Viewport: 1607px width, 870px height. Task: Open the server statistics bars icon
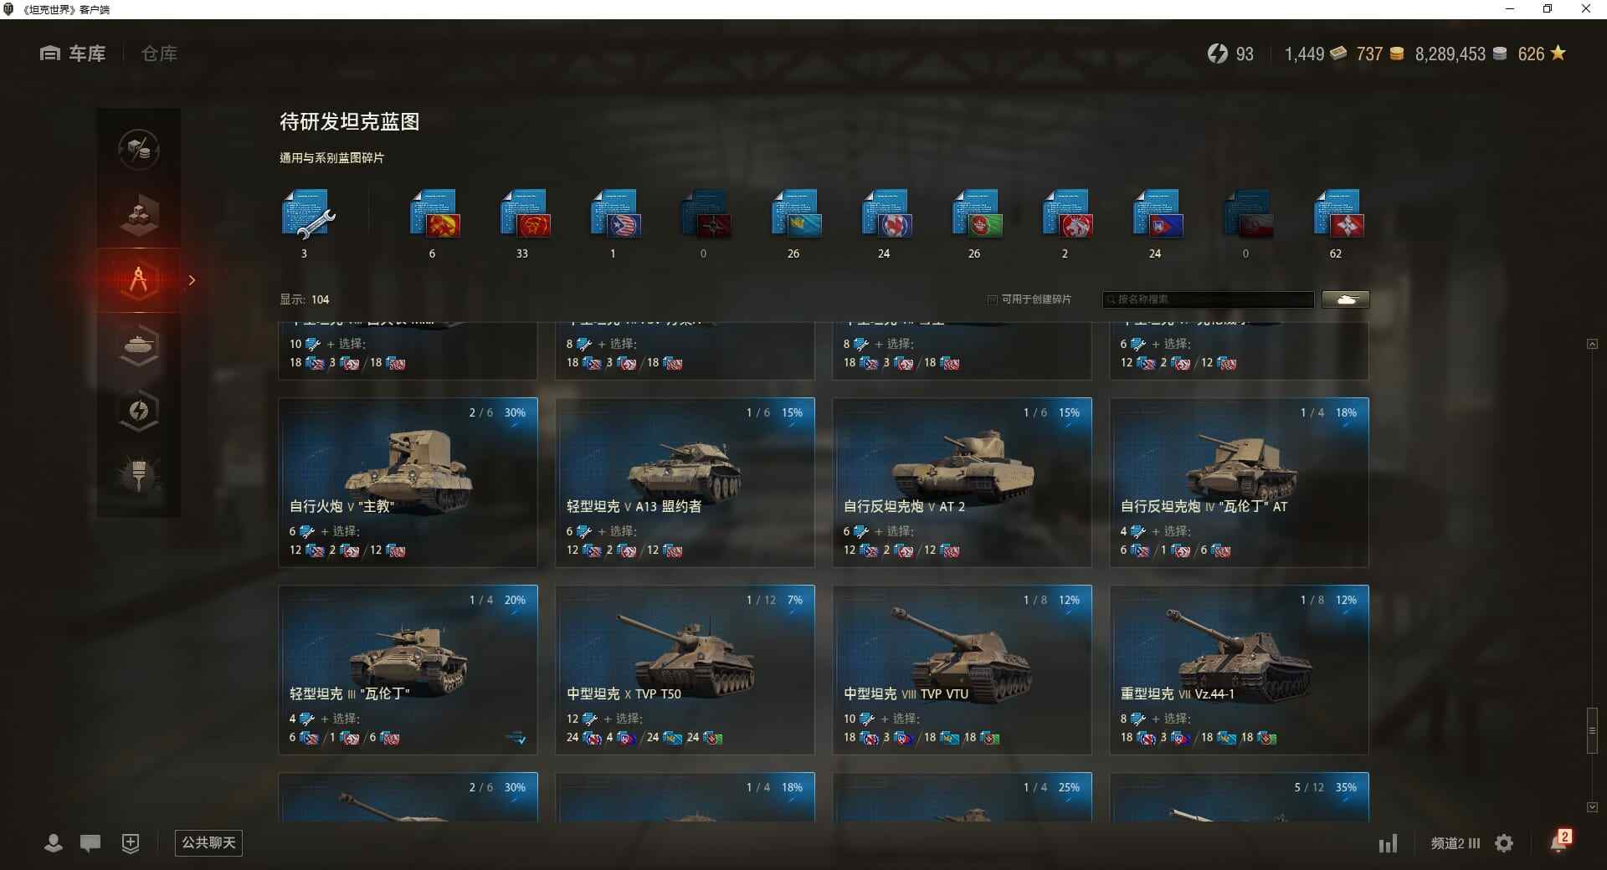1388,843
